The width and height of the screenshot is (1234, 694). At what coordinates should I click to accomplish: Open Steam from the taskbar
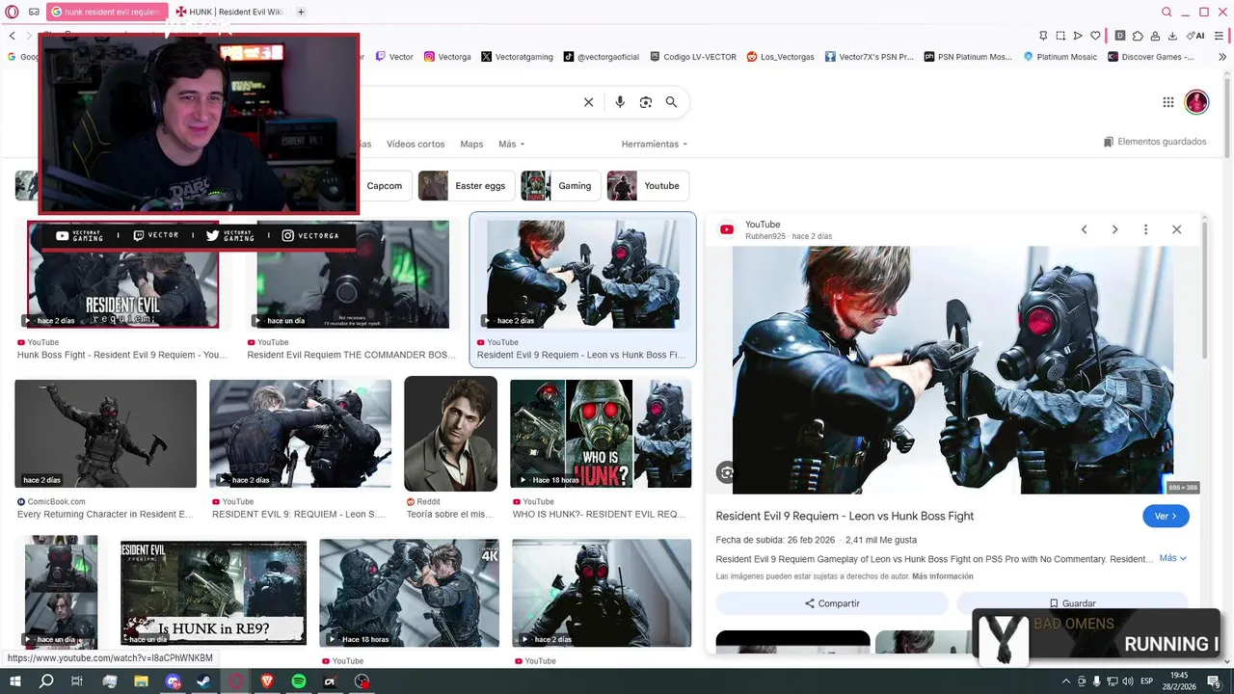click(204, 681)
